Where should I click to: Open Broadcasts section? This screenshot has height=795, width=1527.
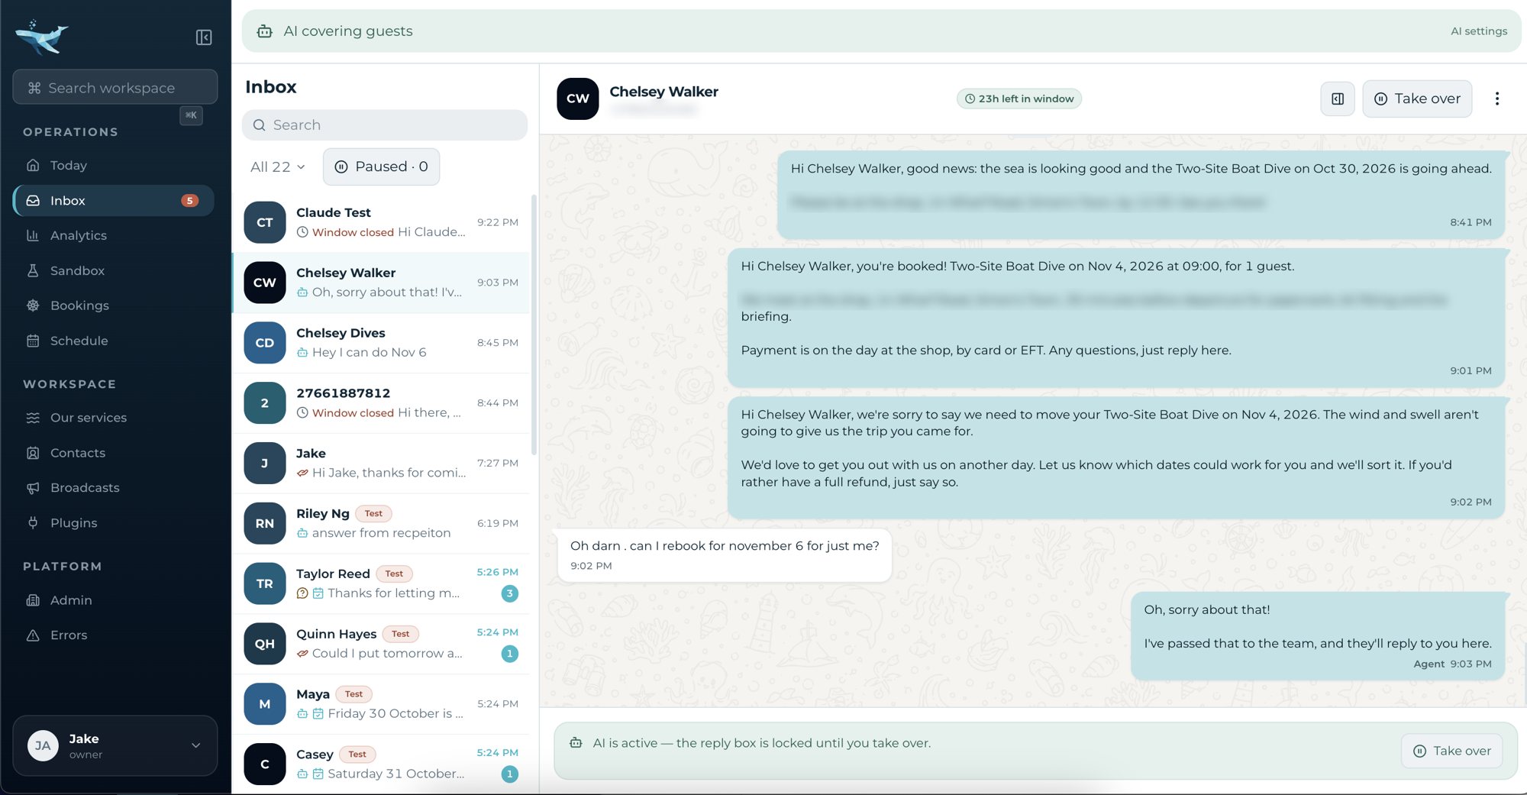(x=113, y=488)
